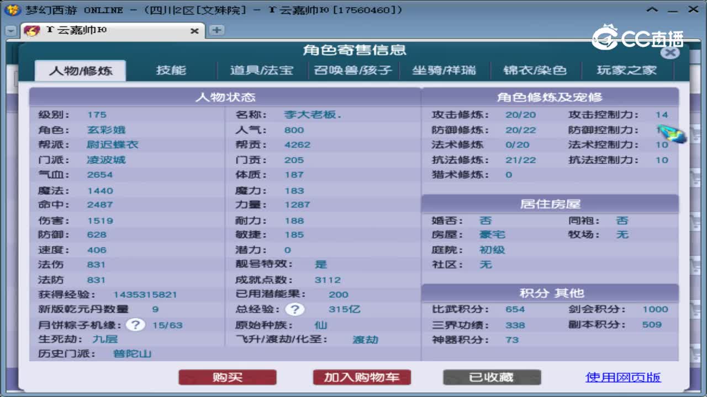
Task: Click the 生死劫 value 九层
Action: tap(105, 339)
